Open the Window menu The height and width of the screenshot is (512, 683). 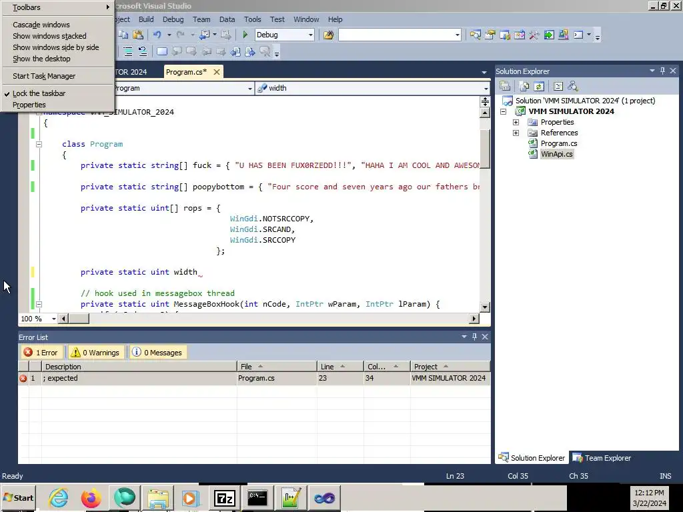(x=305, y=19)
